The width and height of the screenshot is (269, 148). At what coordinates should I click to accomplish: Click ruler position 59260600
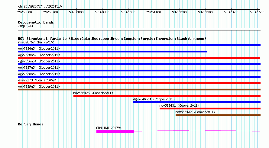[25, 12]
